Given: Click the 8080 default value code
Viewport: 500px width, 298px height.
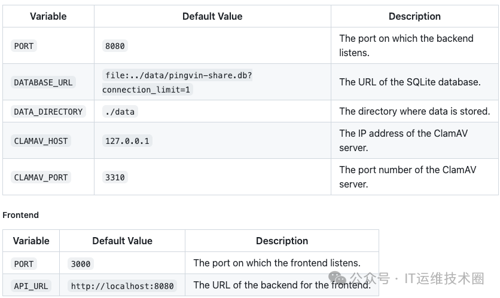Looking at the screenshot, I should coord(115,46).
